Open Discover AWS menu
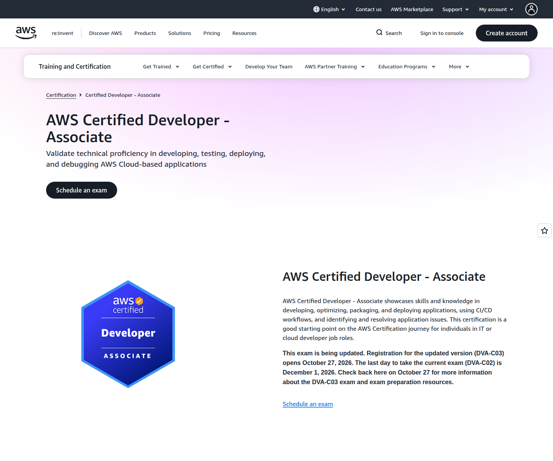This screenshot has width=553, height=461. [106, 33]
